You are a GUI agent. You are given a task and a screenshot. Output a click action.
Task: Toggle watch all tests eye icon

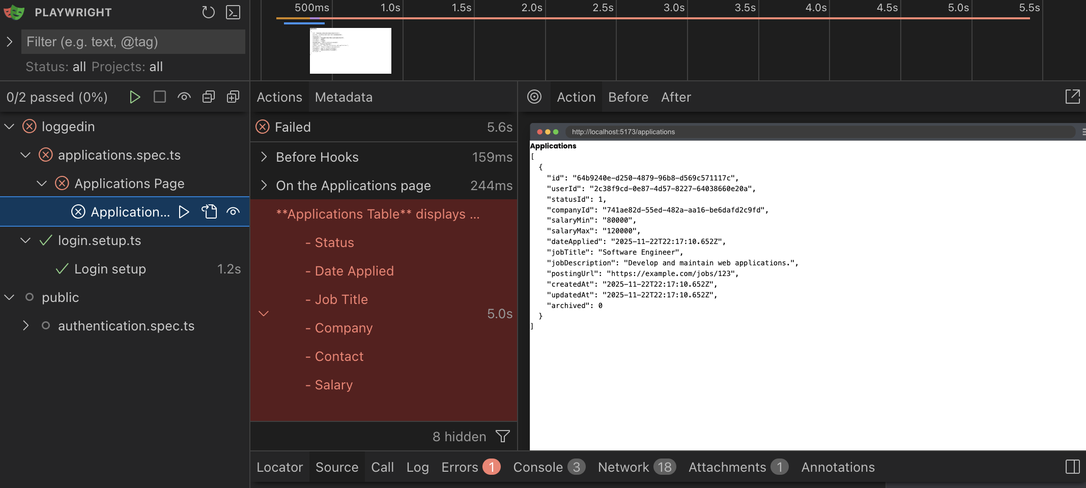[x=184, y=97]
